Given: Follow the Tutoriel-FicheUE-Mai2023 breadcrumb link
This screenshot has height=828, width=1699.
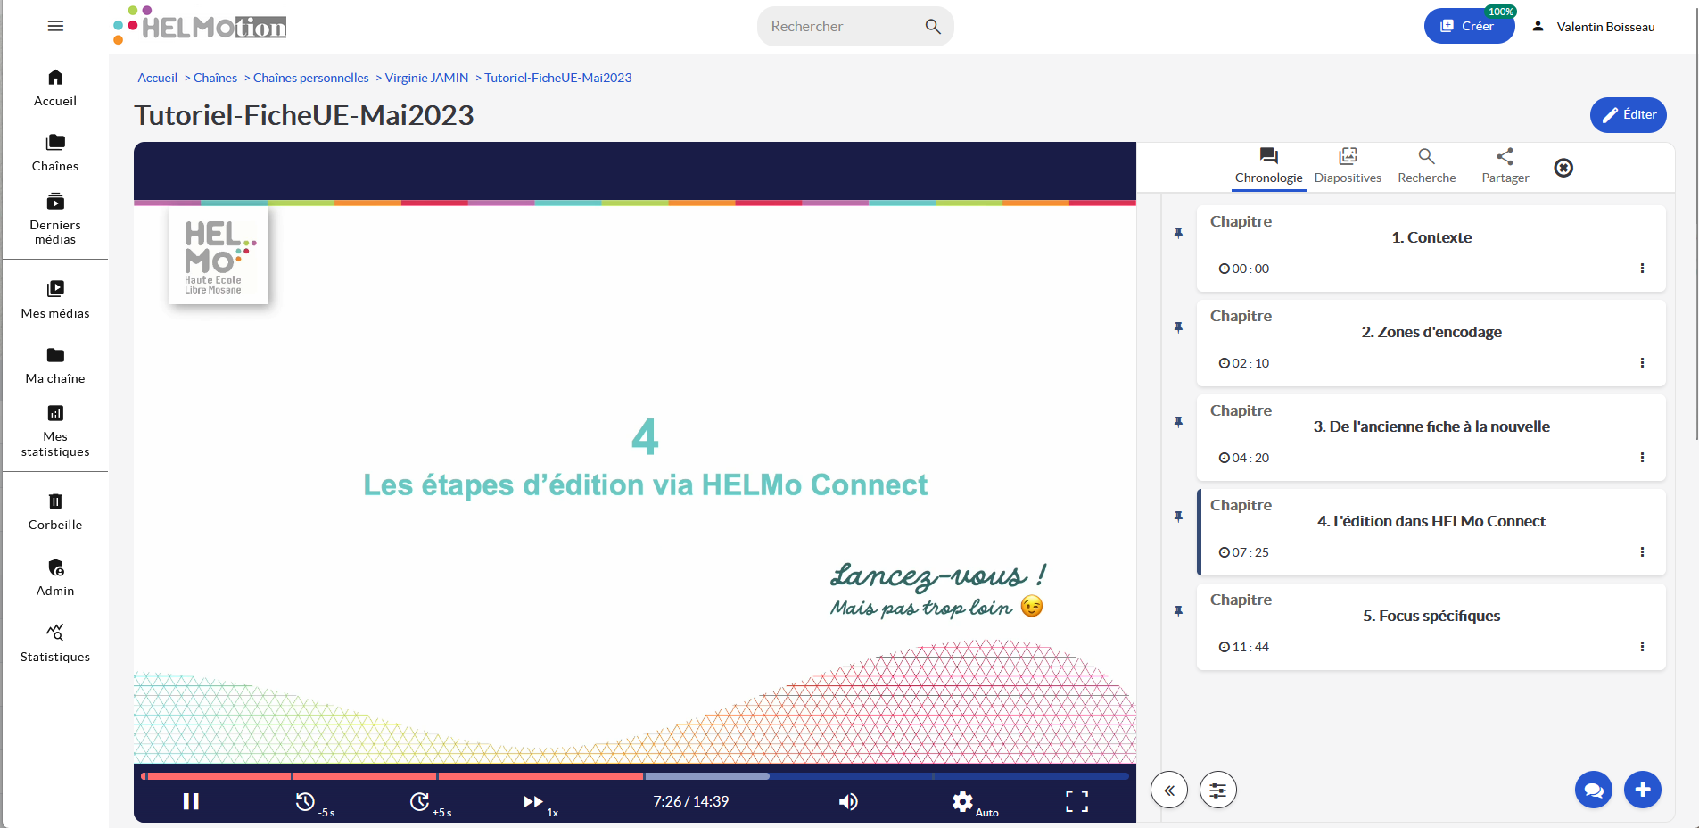Looking at the screenshot, I should (x=557, y=78).
